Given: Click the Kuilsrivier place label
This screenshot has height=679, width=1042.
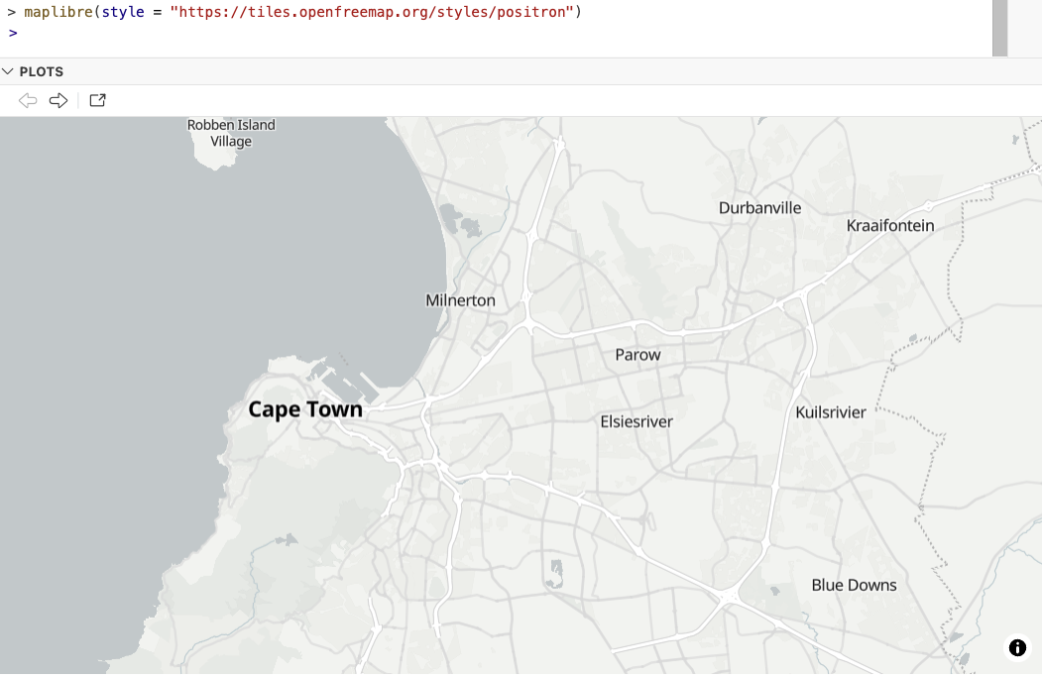Looking at the screenshot, I should pyautogui.click(x=831, y=412).
